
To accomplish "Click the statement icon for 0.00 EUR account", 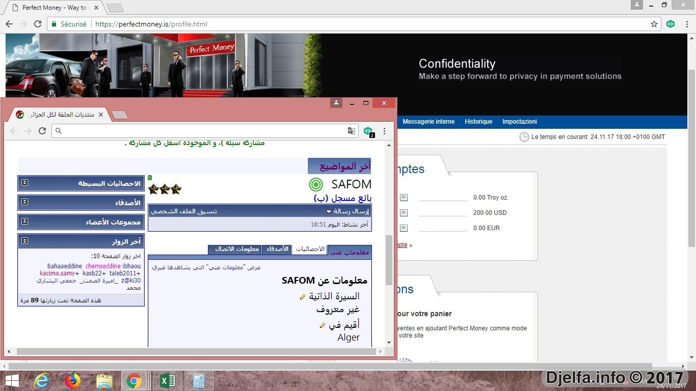I will tap(404, 228).
